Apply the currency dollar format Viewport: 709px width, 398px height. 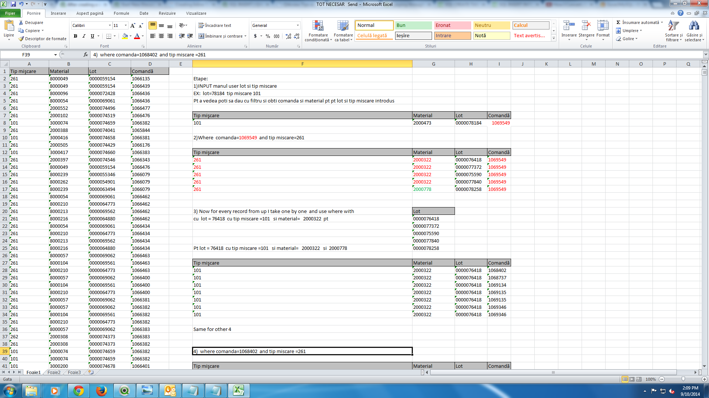click(255, 36)
